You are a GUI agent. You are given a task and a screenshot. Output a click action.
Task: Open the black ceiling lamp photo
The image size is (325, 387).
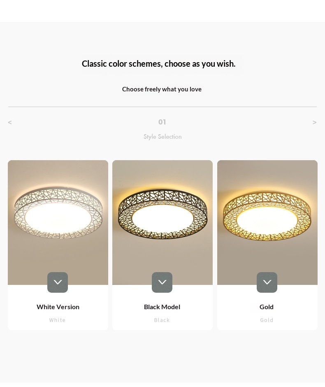162,218
